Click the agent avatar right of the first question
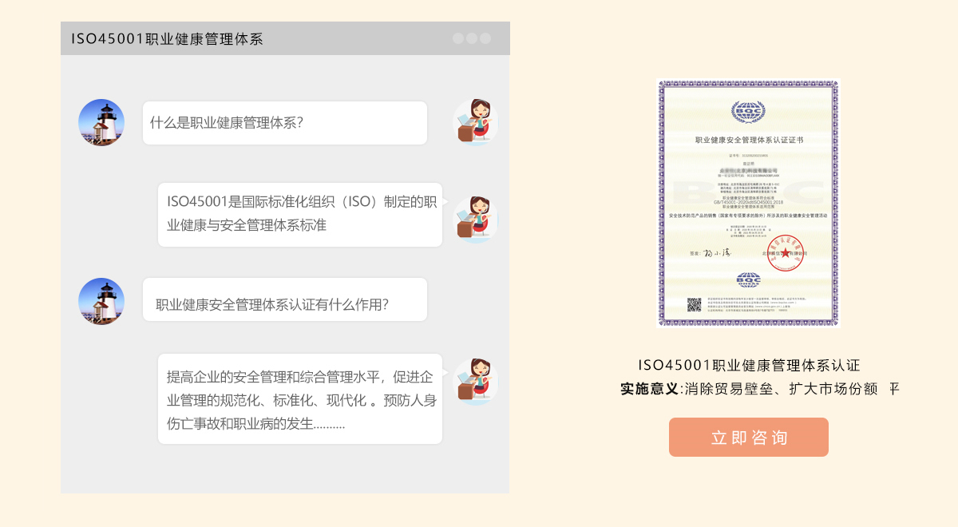 click(476, 122)
